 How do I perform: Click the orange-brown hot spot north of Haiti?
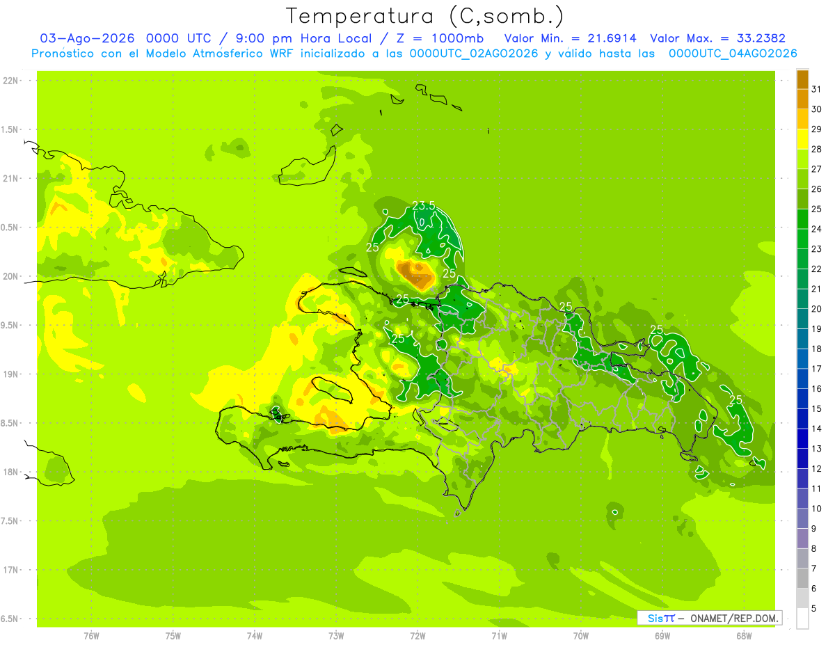click(x=416, y=273)
